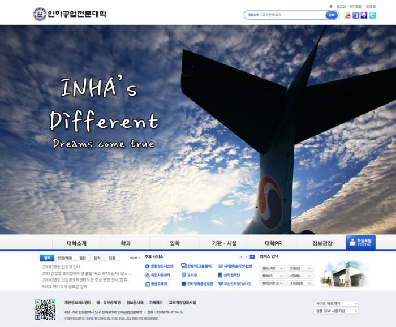Click INHA TECHNICAL COLLEGE copyright link
396x327 pixels.
coord(106,319)
